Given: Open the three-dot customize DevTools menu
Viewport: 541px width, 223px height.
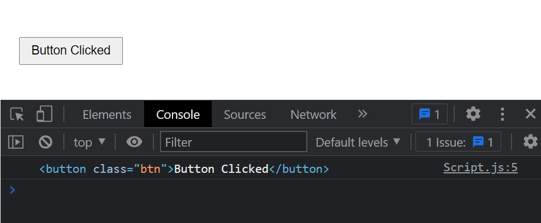Looking at the screenshot, I should point(502,114).
